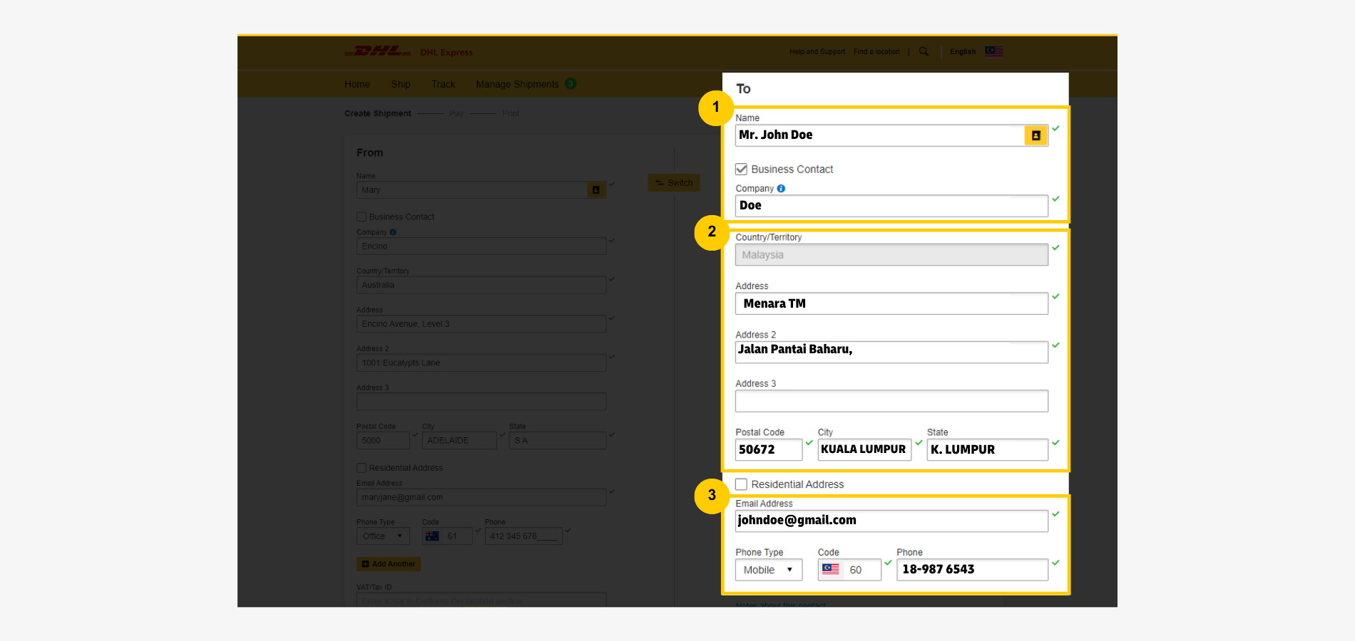This screenshot has width=1355, height=641.
Task: Open Find a location link
Action: (x=876, y=51)
